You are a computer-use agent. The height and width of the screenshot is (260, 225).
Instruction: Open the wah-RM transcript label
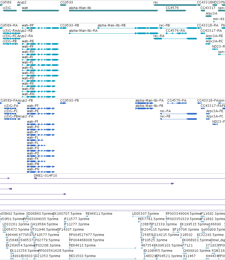[x=28, y=89]
